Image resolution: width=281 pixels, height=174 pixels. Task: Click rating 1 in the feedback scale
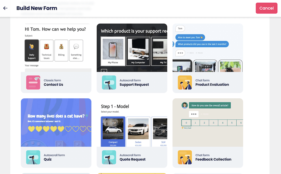[x=195, y=123]
